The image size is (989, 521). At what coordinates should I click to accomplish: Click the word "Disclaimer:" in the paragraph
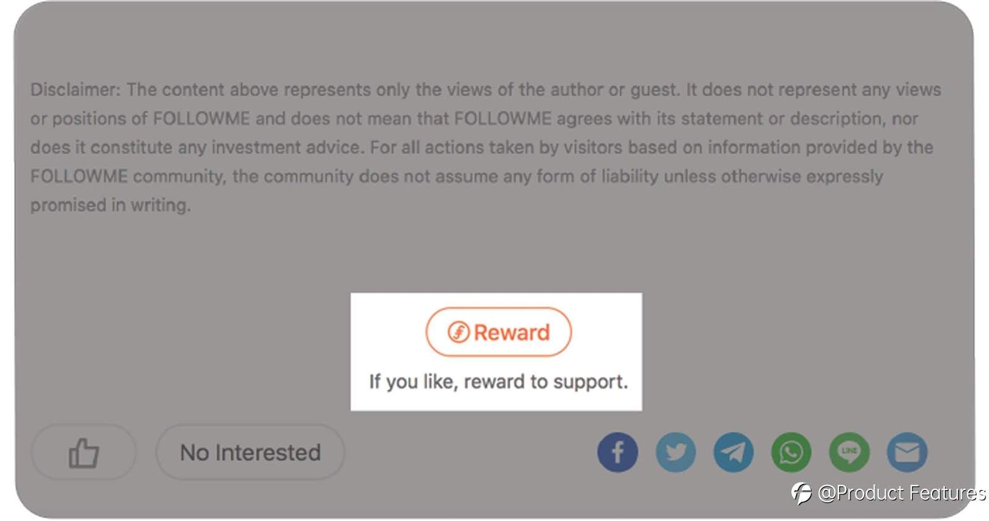75,90
